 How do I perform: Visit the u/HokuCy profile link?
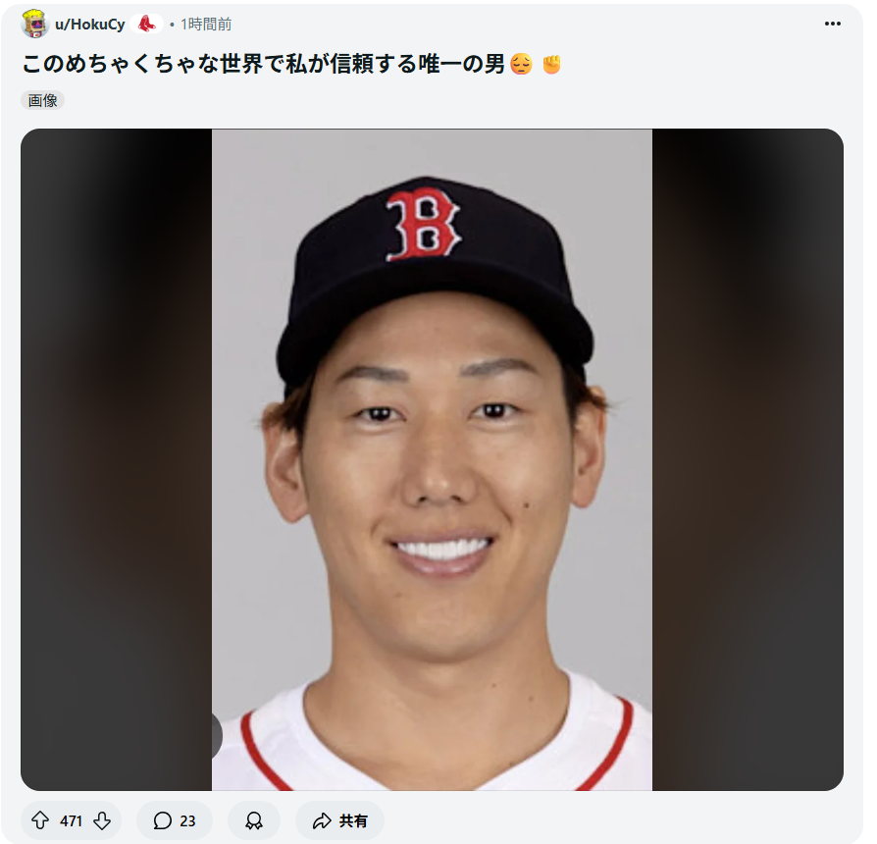90,25
